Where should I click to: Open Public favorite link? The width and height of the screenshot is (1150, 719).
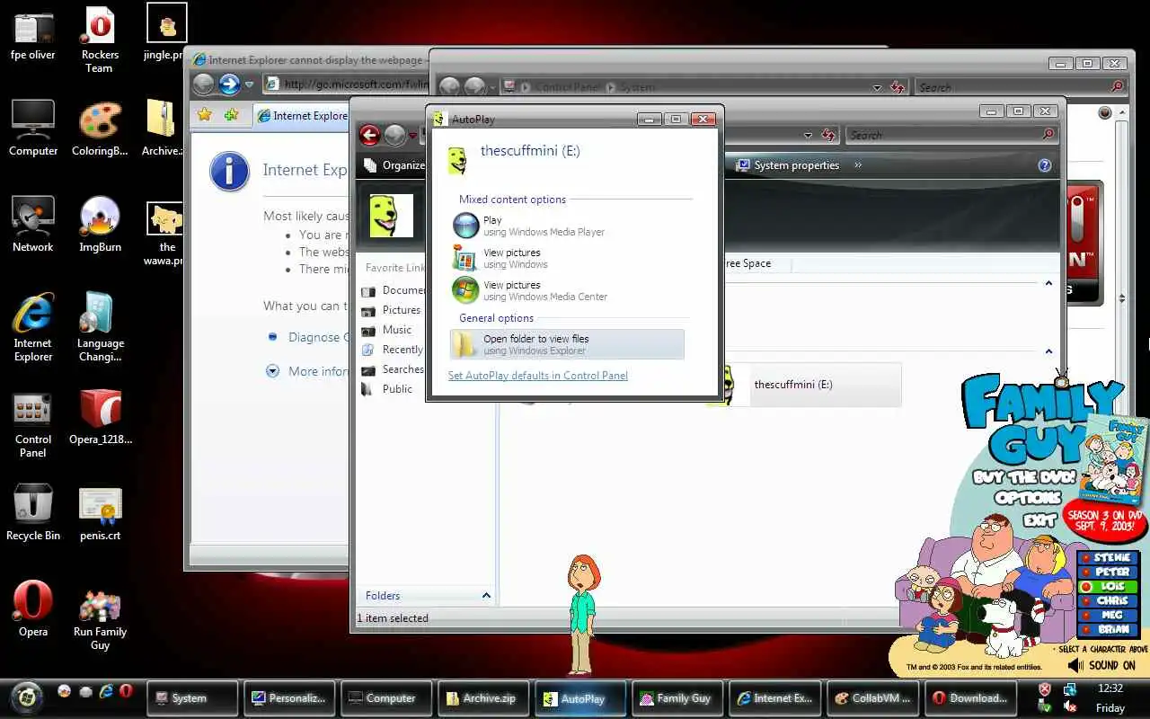(x=387, y=389)
